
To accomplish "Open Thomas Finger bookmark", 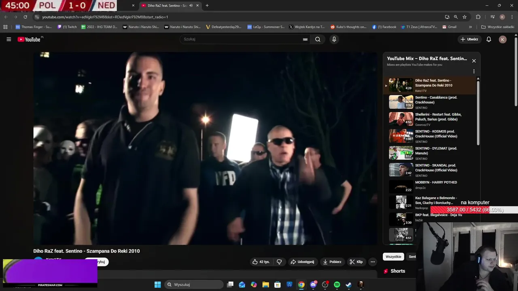I will coord(34,27).
